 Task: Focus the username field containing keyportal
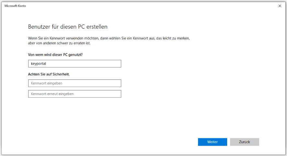click(74, 63)
